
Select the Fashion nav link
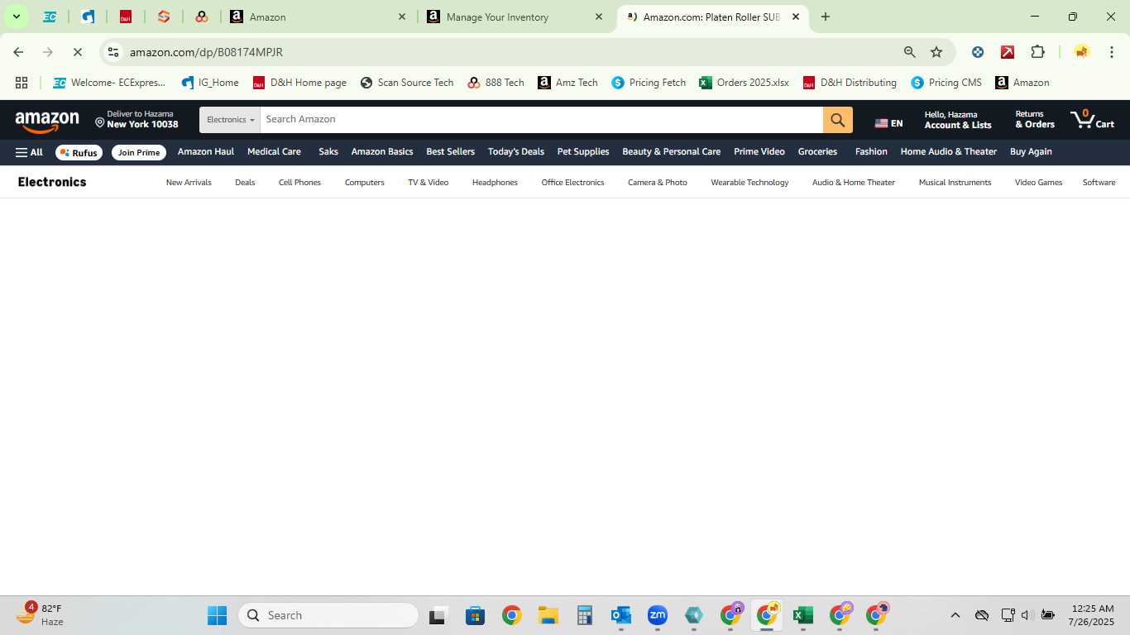coord(871,152)
